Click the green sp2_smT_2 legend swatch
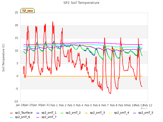The height and width of the screenshot is (122, 163). pyautogui.click(x=62, y=113)
